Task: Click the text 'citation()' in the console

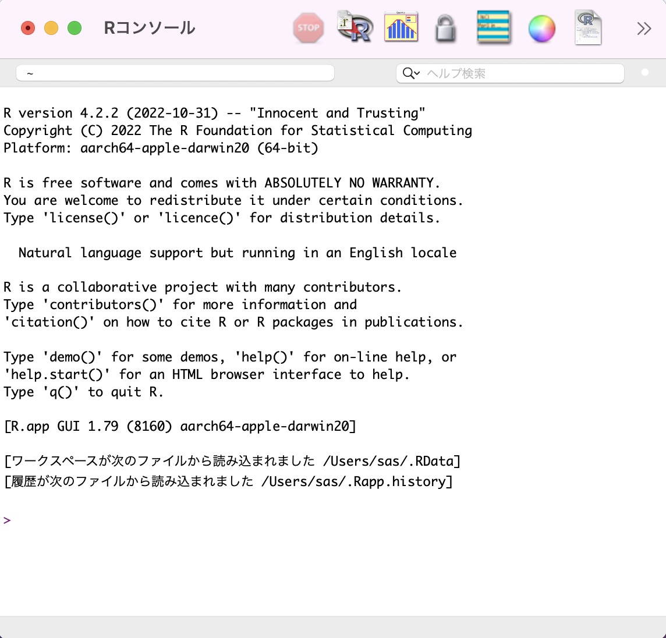Action: (x=49, y=322)
